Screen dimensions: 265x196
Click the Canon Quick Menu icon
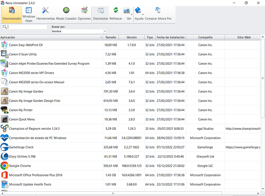4,119
